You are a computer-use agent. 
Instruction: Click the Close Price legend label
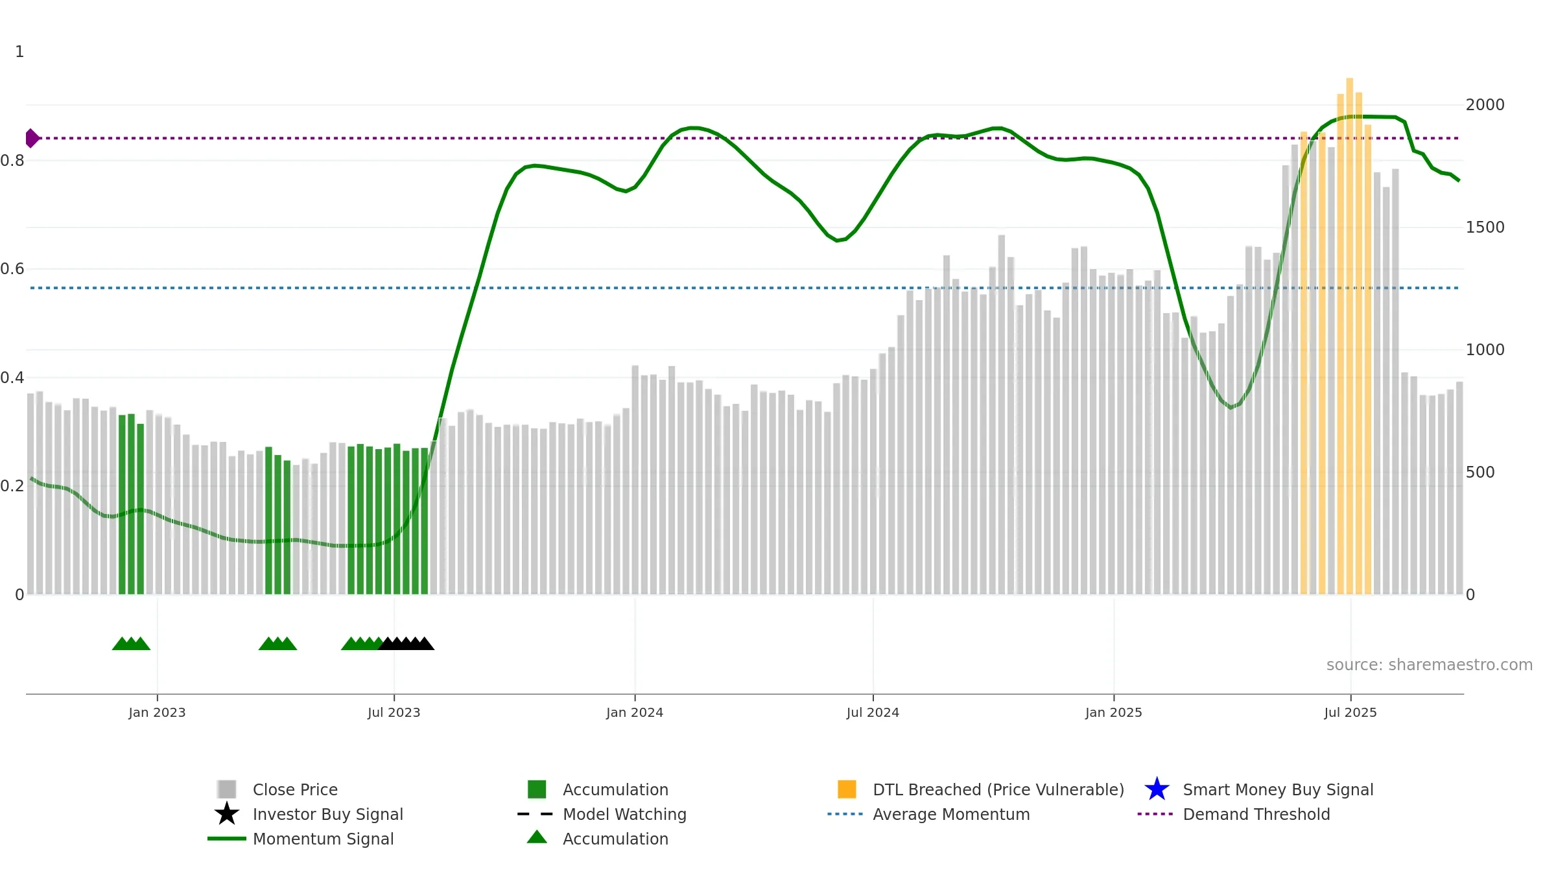[x=295, y=789]
